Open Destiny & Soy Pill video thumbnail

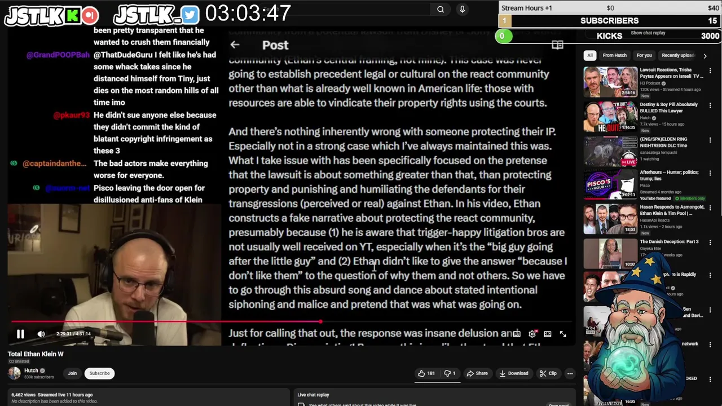pos(610,116)
